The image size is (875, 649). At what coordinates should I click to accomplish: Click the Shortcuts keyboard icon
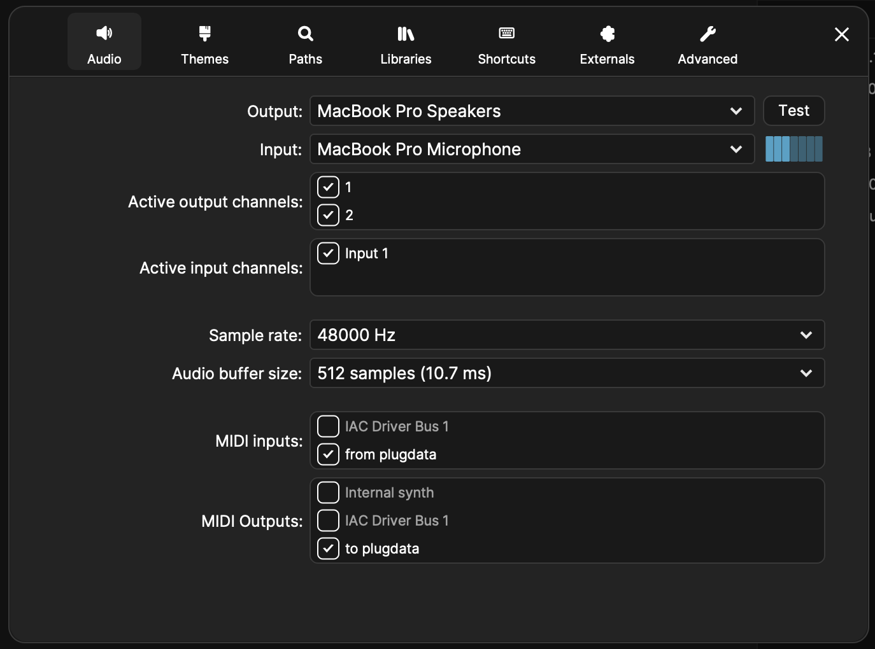(x=507, y=33)
